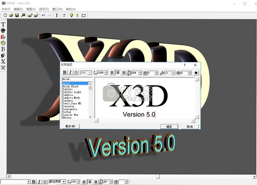Choose left alignment in the bottom toolbar
Screen dimensions: 257x185
pos(84,182)
